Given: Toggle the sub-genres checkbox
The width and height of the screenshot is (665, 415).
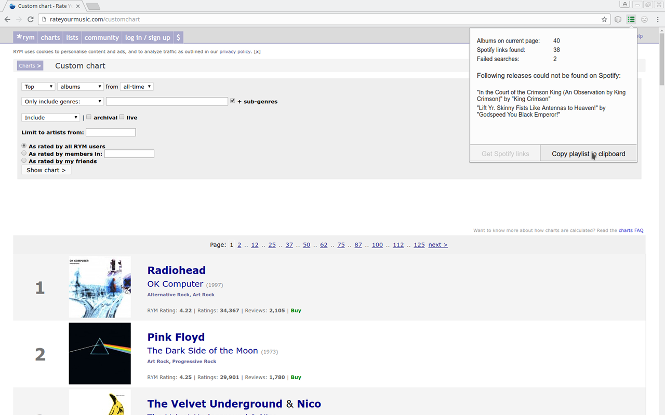Looking at the screenshot, I should pyautogui.click(x=233, y=101).
